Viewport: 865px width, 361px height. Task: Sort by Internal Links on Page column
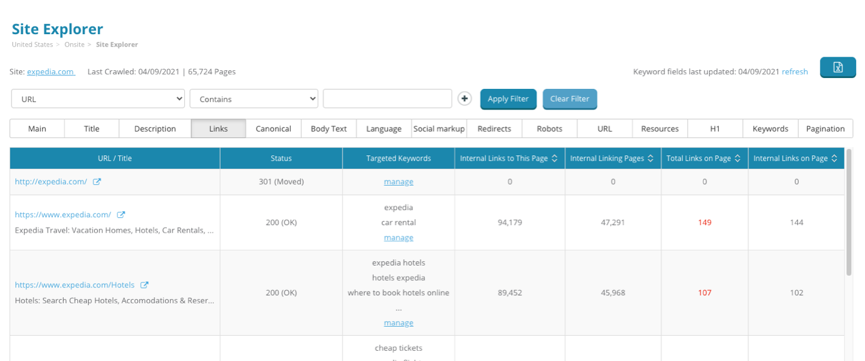pyautogui.click(x=834, y=159)
